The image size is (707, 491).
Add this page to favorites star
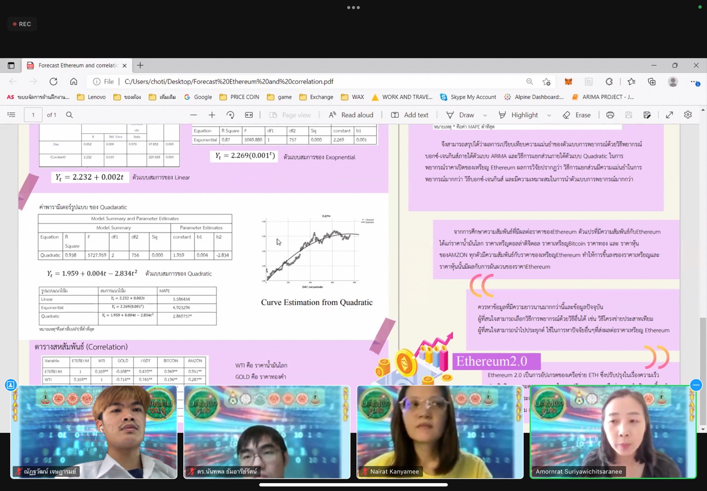pyautogui.click(x=546, y=81)
